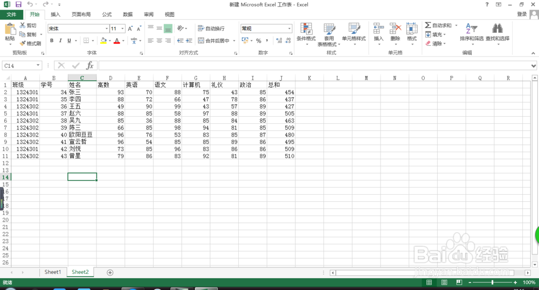Decrease font size with the small A icon
This screenshot has height=290, width=539.
[139, 29]
